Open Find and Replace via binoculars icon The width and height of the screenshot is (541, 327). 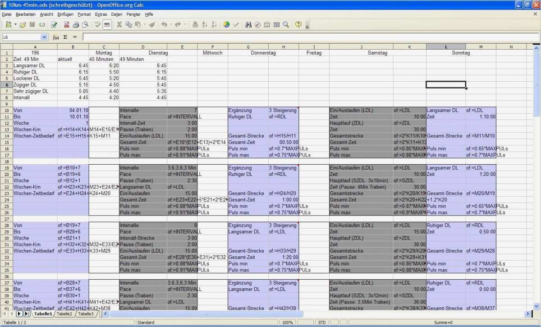point(248,24)
